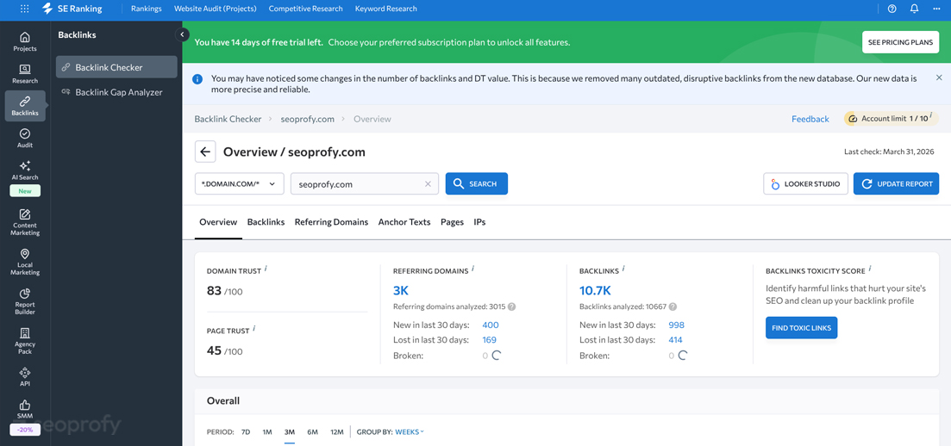Click the Find Toxic Links button
Viewport: 951px width, 446px height.
tap(801, 327)
